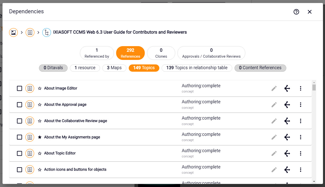Click topic icon for About the My Assignments page
325x187 pixels.
tap(30, 137)
